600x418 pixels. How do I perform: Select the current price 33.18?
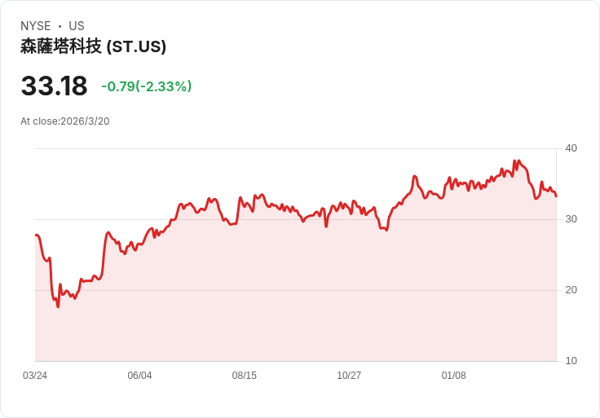pos(54,86)
